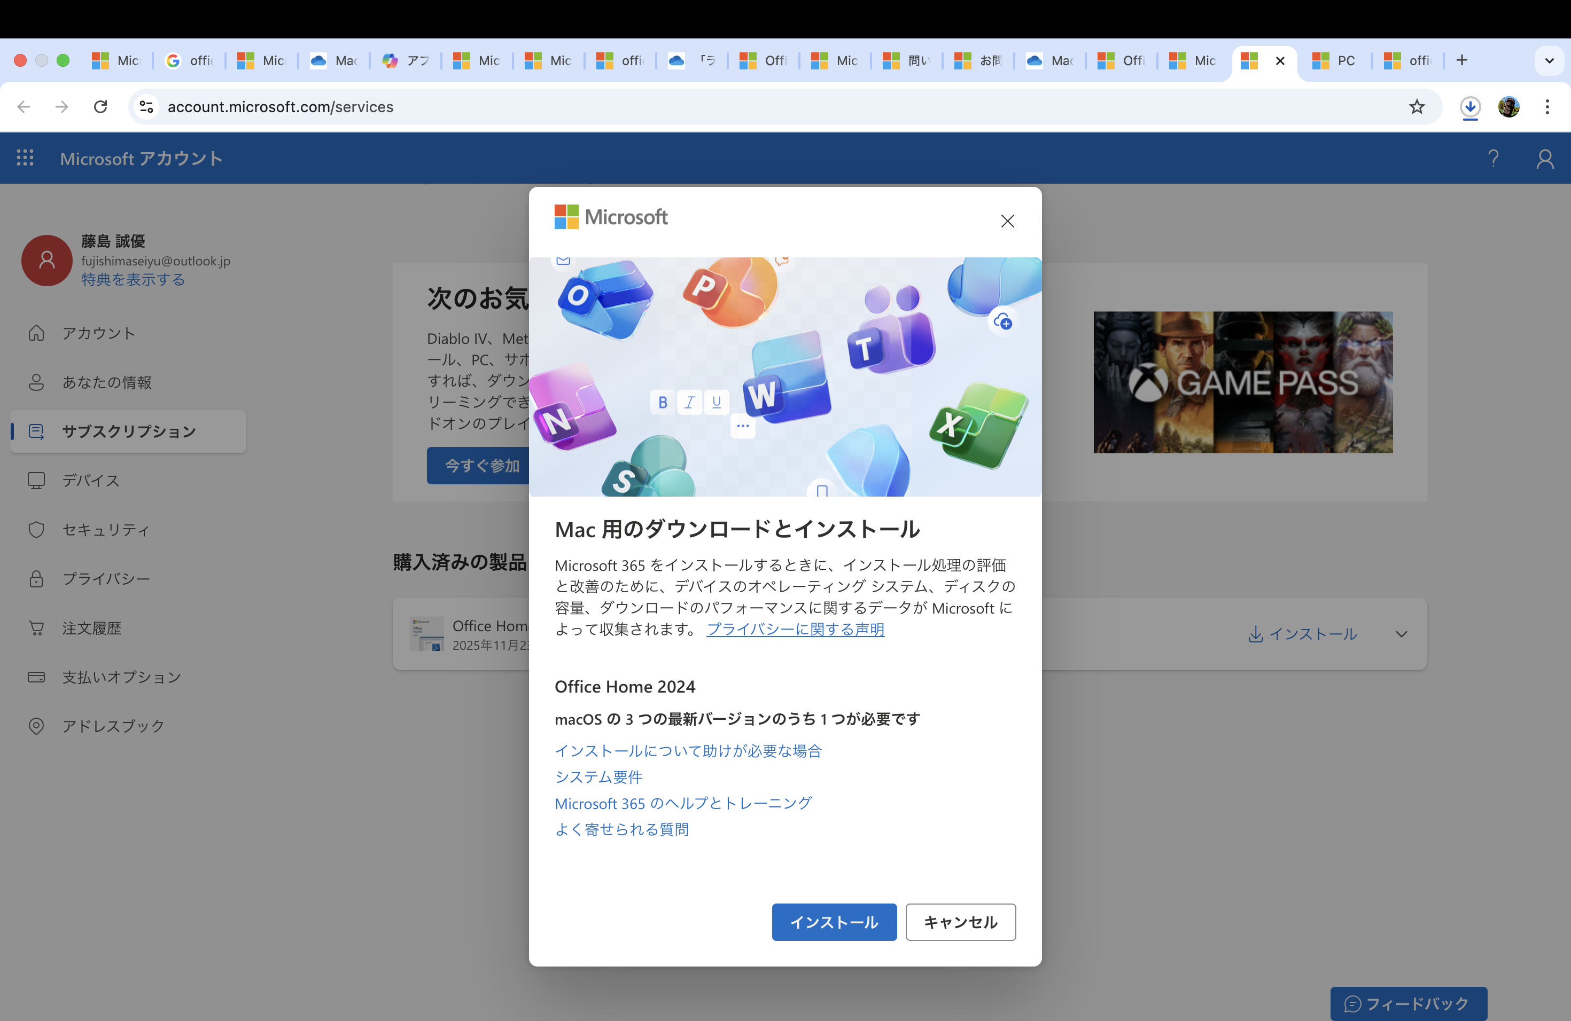Image resolution: width=1571 pixels, height=1021 pixels.
Task: Open インストールについて助けが必要な場合 link
Action: (x=688, y=751)
